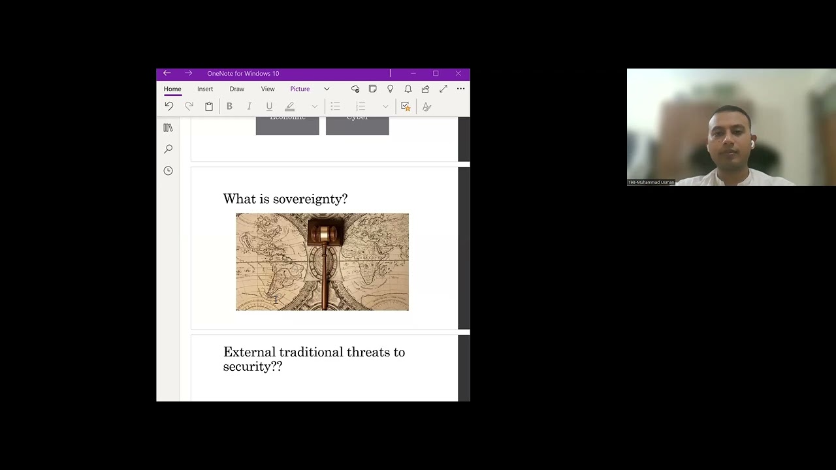Open the three-dot settings and more menu
836x470 pixels.
[x=461, y=89]
